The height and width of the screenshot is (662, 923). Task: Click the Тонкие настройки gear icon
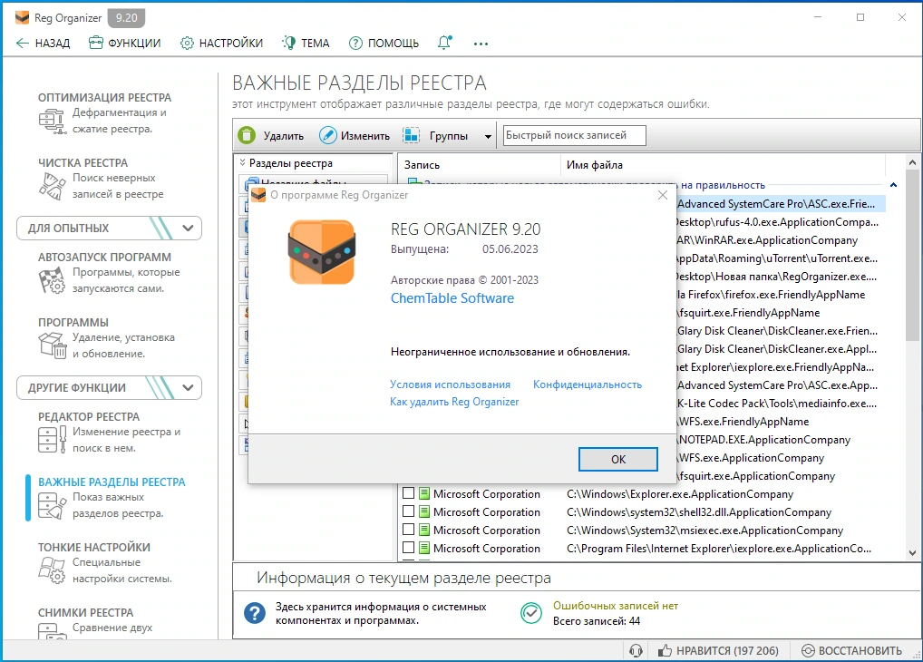click(53, 570)
